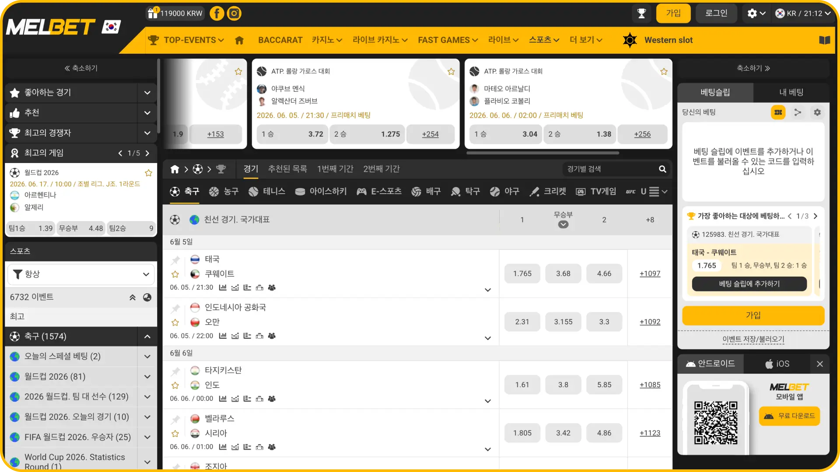Go to previous top game page
The image size is (840, 472).
(x=120, y=153)
